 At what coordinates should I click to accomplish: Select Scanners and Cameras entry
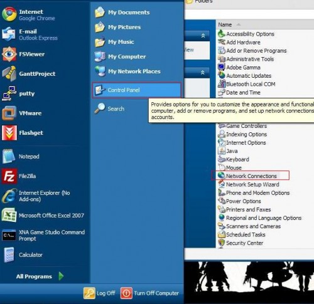point(249,226)
